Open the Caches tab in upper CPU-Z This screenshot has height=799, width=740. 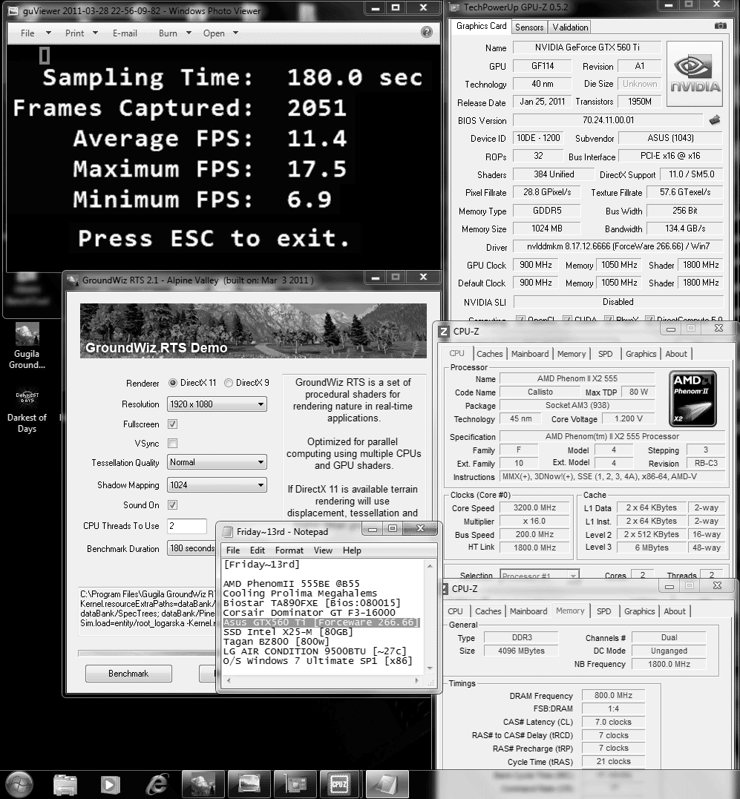point(489,354)
